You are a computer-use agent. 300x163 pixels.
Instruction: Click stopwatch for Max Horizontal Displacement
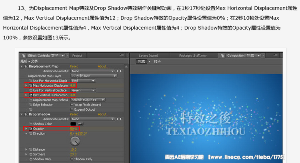coord(31,85)
